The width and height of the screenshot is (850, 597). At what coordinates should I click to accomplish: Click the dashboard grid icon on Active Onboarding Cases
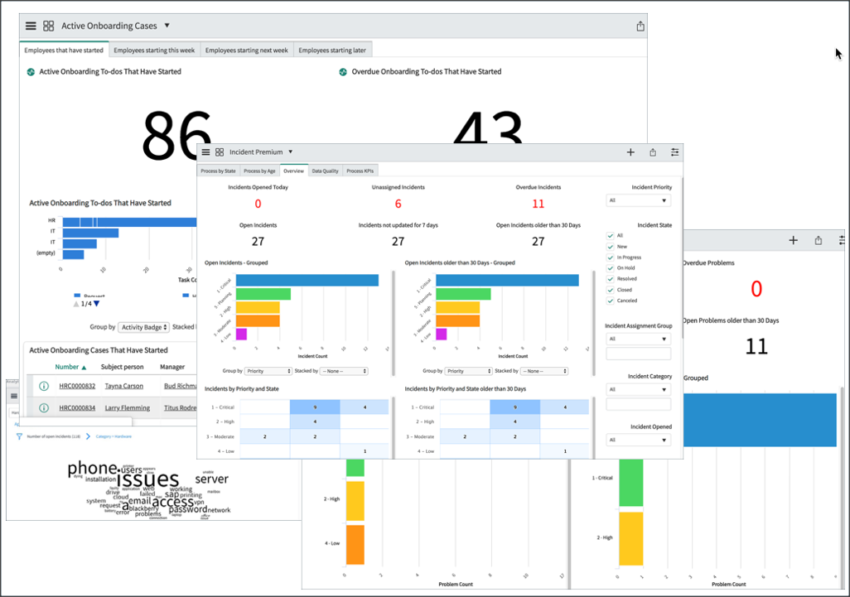(x=49, y=26)
